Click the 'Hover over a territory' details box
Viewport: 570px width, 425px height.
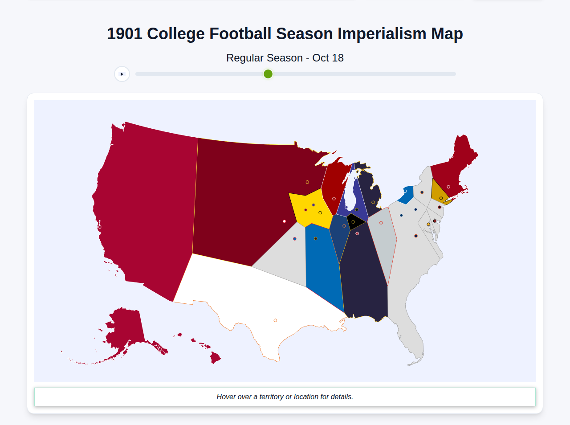point(285,396)
